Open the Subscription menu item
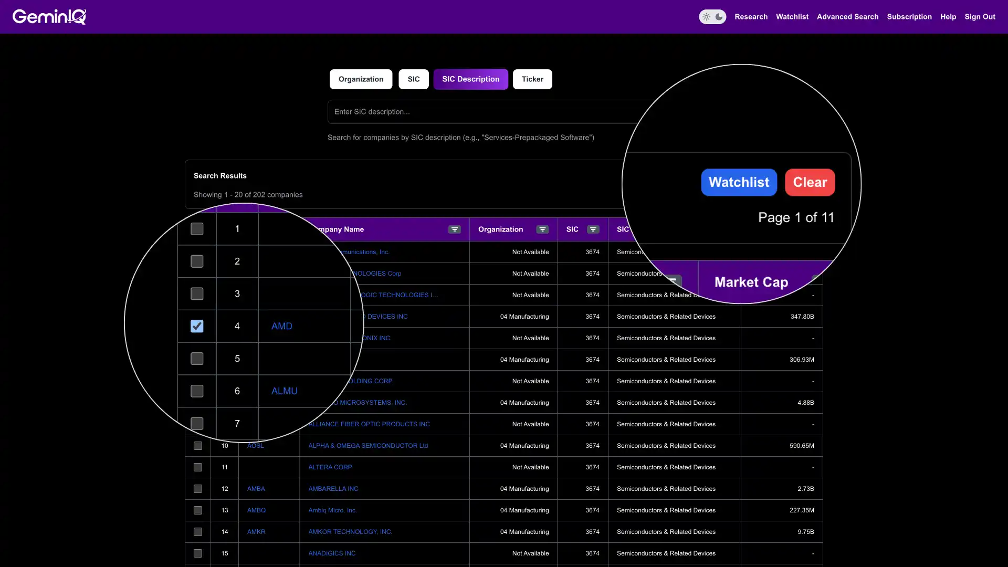This screenshot has width=1008, height=567. [909, 16]
